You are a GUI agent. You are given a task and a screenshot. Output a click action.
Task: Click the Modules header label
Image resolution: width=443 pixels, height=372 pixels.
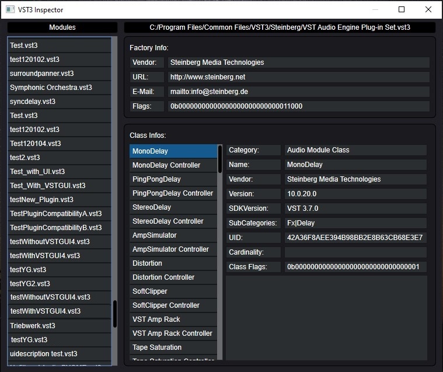pyautogui.click(x=62, y=27)
